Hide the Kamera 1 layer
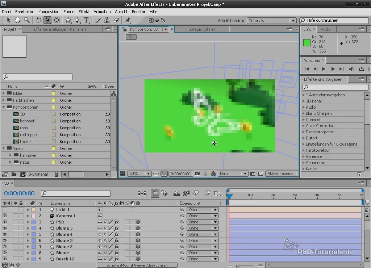Screen dimensions: 371x268 point(4,216)
